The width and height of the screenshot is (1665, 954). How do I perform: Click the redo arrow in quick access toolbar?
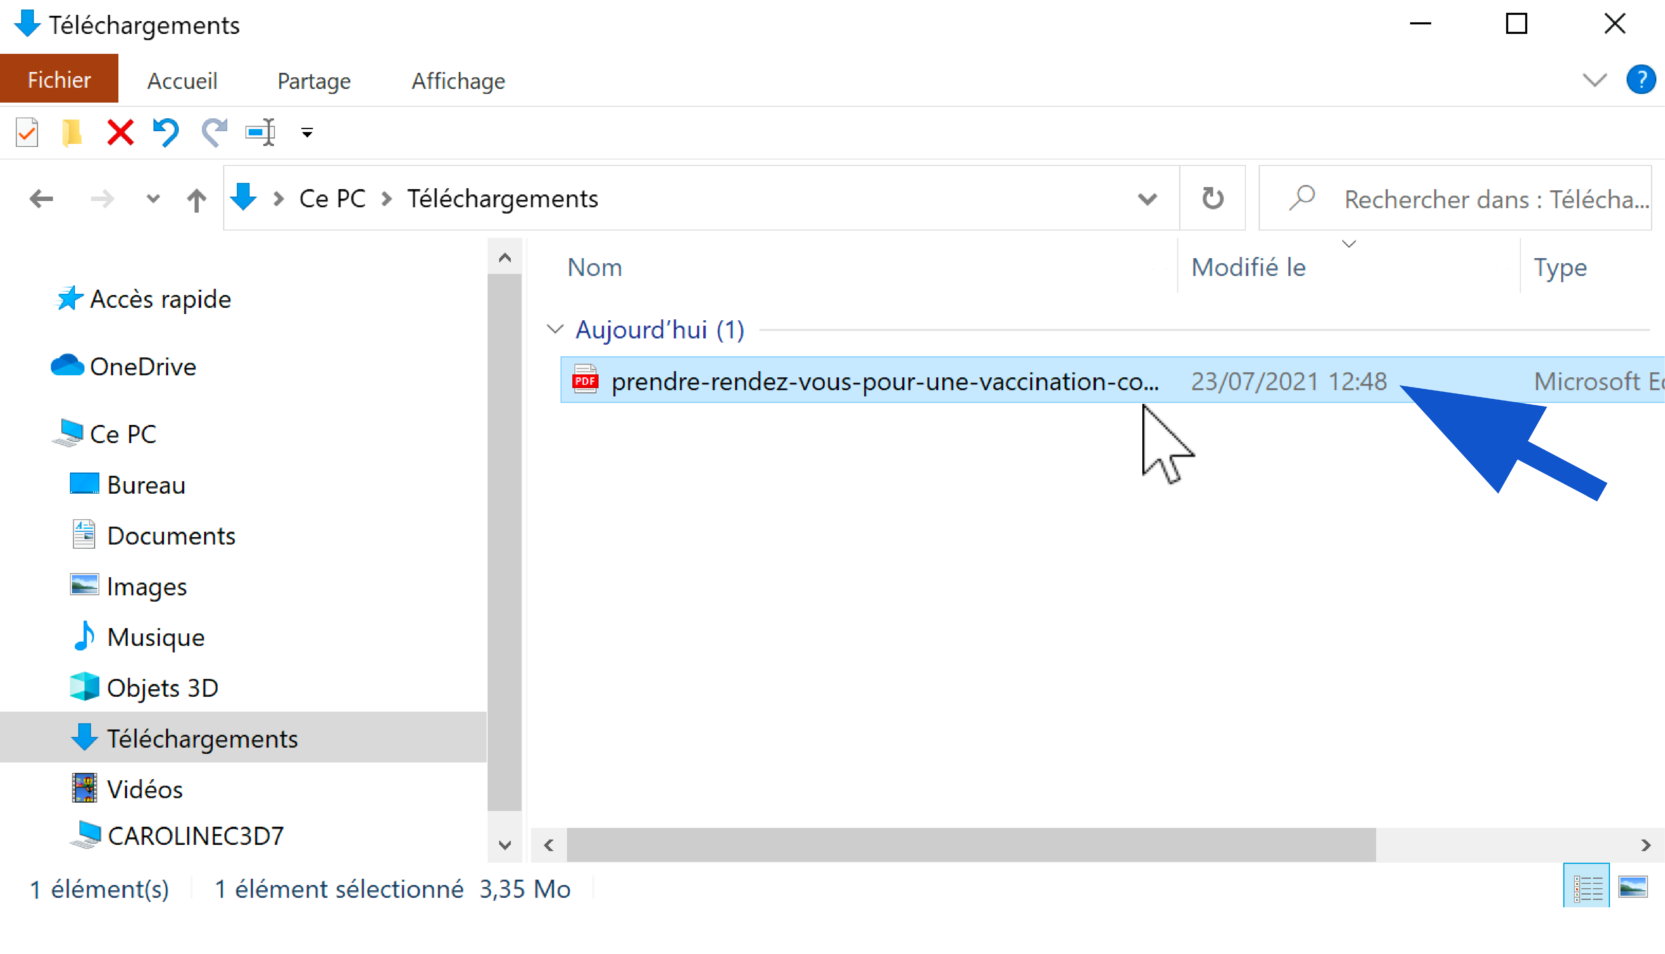[214, 132]
